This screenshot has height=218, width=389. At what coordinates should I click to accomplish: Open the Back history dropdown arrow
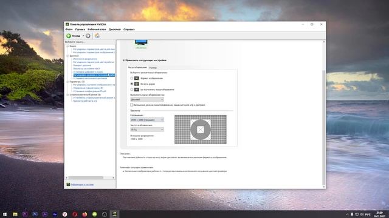click(x=83, y=36)
